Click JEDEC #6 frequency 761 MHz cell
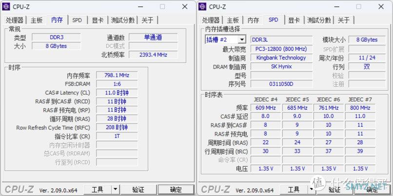The width and height of the screenshot is (393, 196). pyautogui.click(x=329, y=108)
